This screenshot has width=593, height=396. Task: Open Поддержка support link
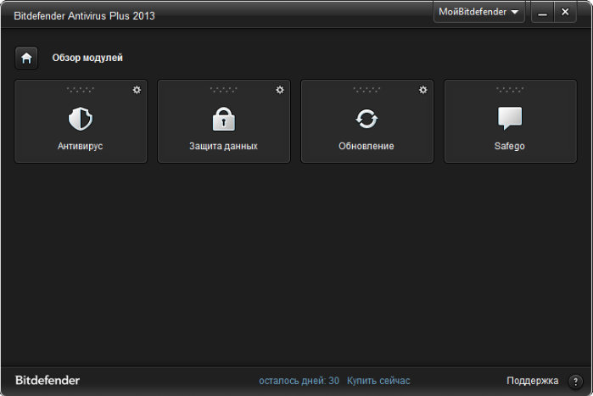[x=533, y=381]
